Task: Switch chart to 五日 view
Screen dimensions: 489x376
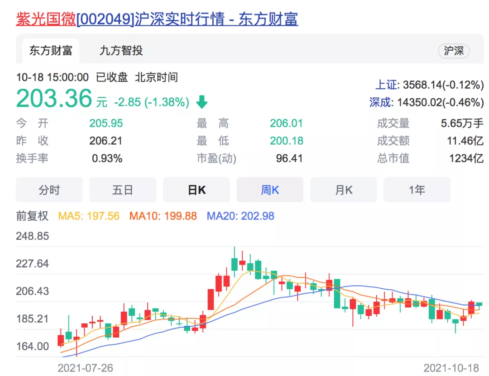Action: click(x=123, y=190)
